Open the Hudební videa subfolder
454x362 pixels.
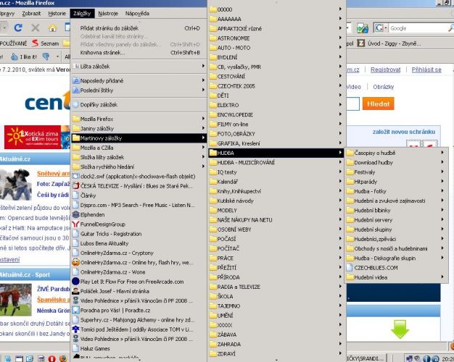(396, 277)
